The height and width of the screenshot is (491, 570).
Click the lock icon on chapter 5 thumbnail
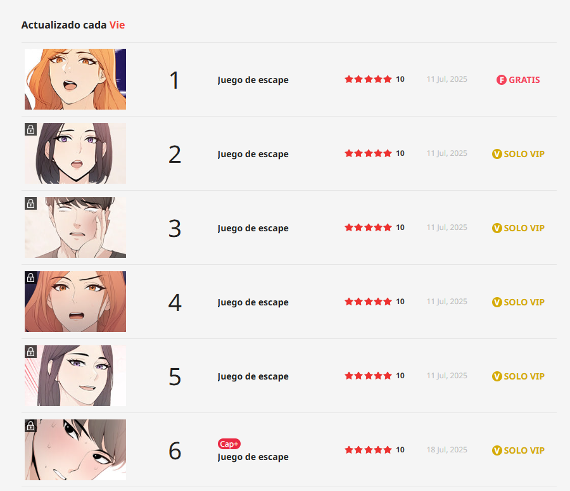point(30,352)
